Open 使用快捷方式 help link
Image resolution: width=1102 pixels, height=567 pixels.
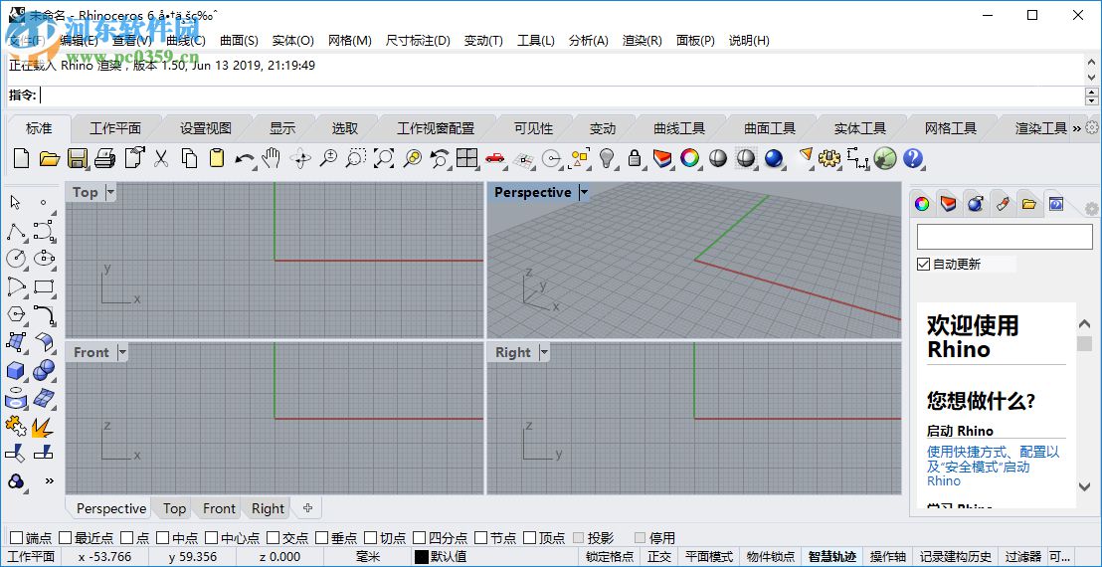pos(993,466)
